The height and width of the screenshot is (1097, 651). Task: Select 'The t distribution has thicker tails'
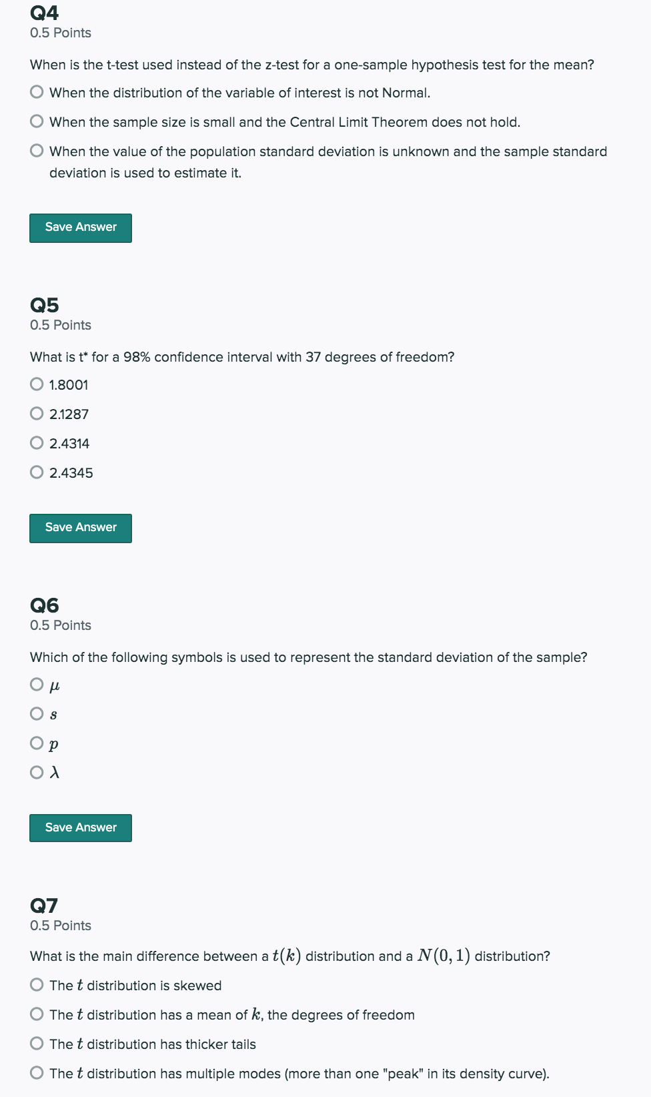(x=36, y=1044)
